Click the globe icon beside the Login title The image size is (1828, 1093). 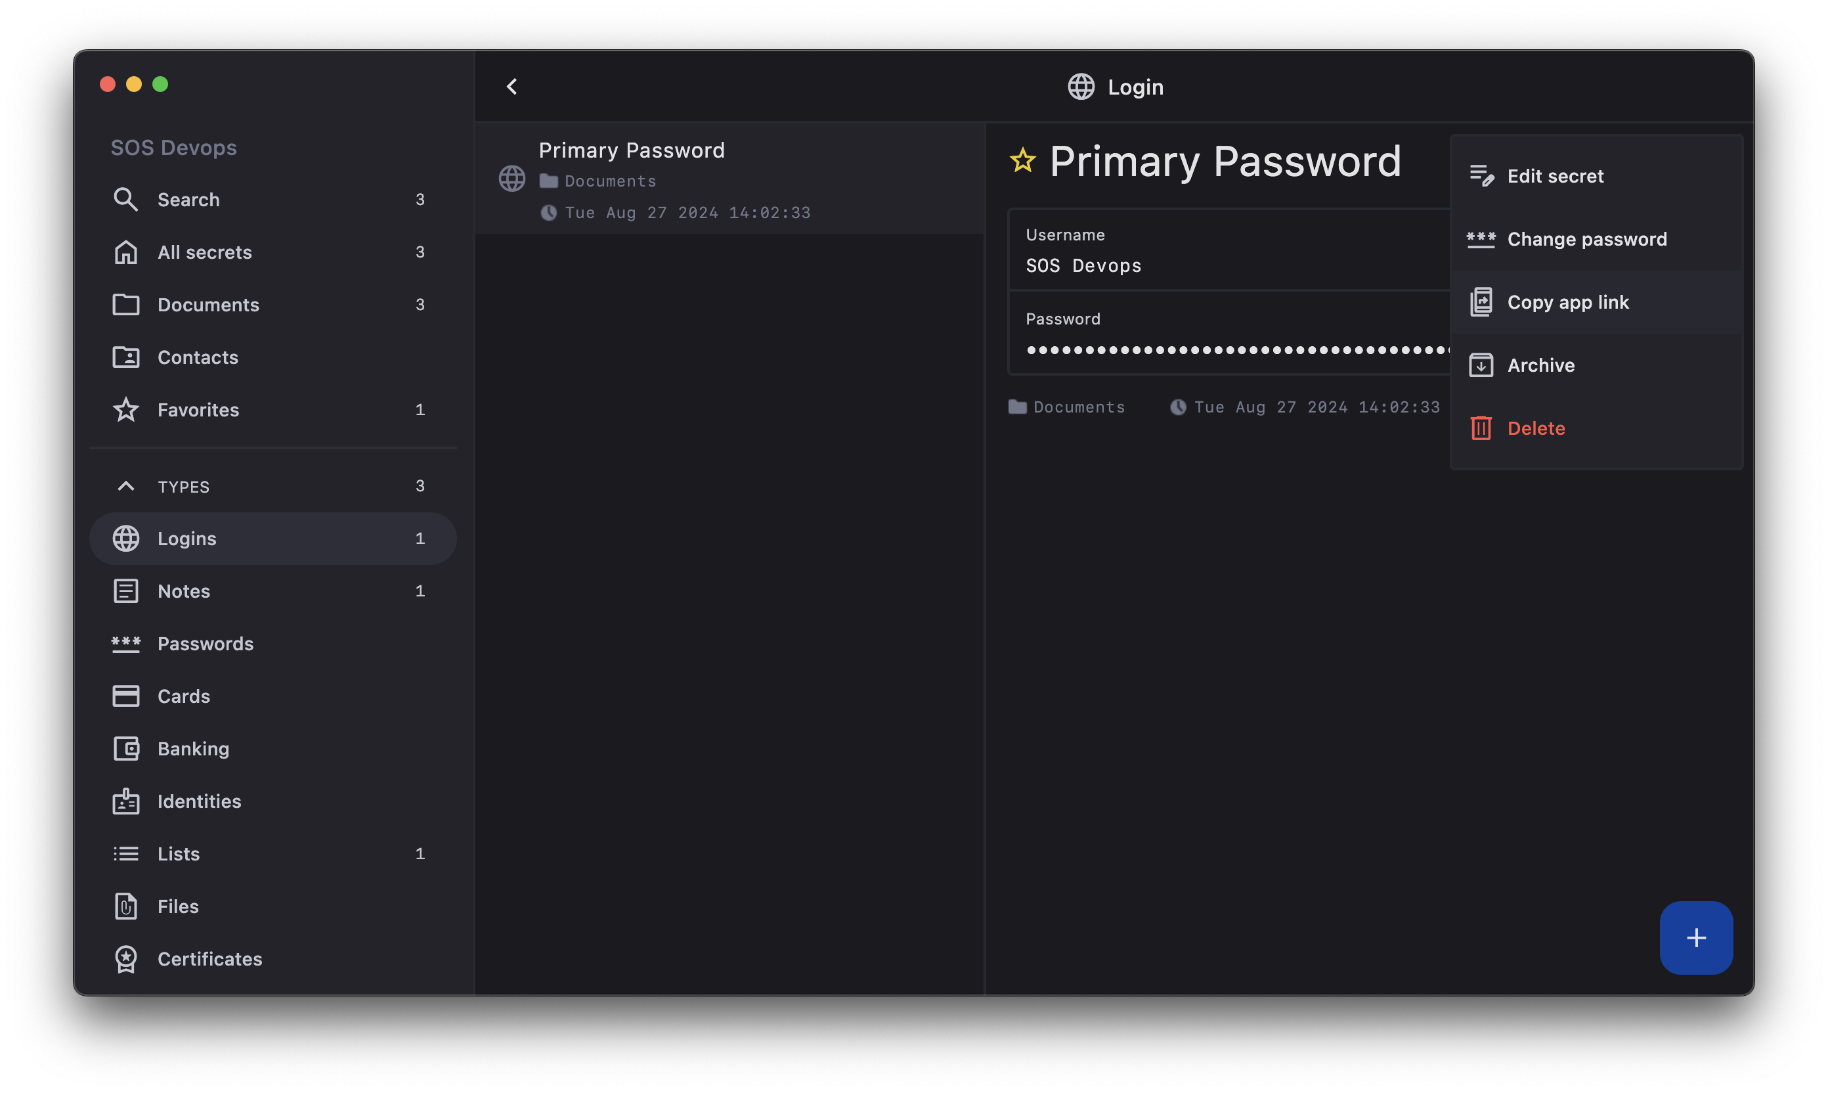pos(1081,87)
